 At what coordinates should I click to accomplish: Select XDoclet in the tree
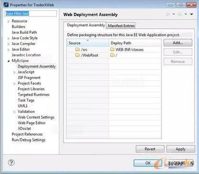pos(24,129)
